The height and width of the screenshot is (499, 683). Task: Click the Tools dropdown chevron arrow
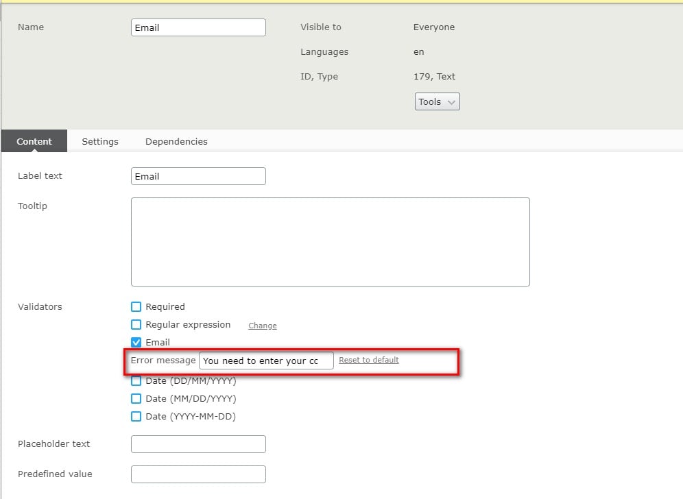click(451, 102)
